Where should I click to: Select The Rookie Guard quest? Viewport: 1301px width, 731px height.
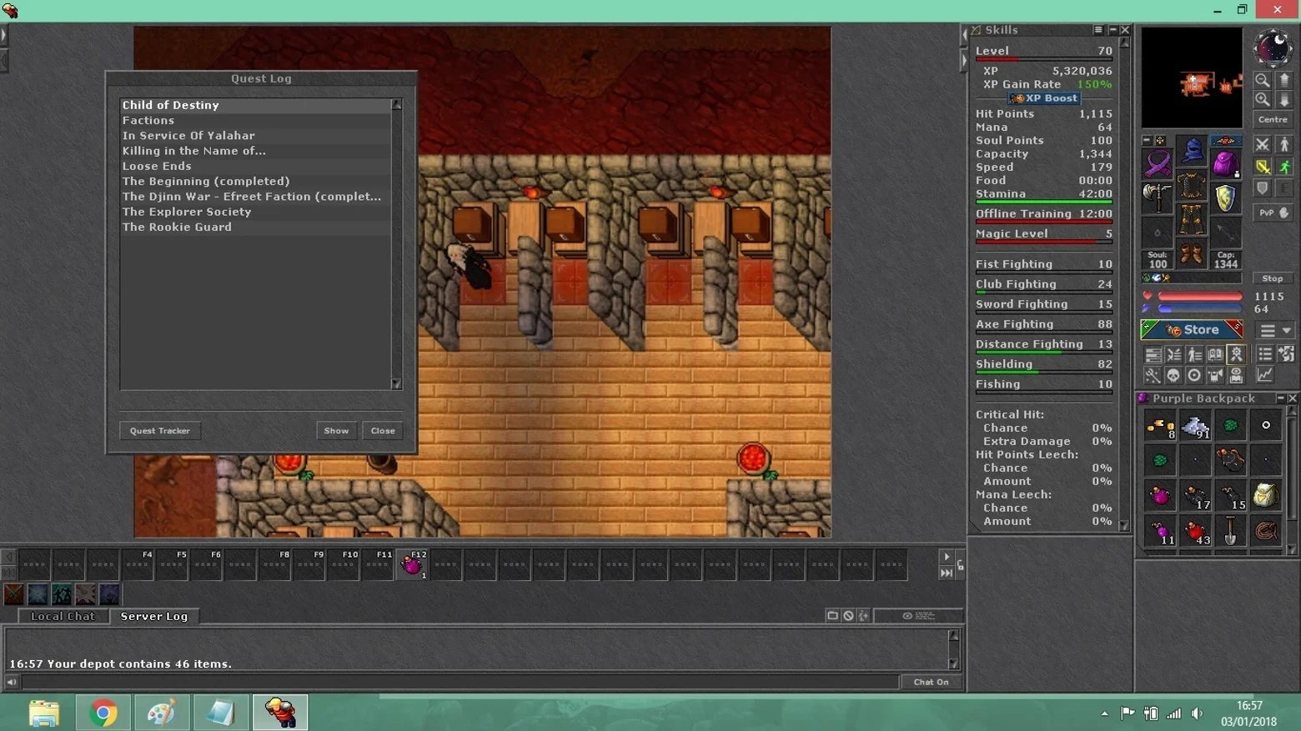point(255,227)
